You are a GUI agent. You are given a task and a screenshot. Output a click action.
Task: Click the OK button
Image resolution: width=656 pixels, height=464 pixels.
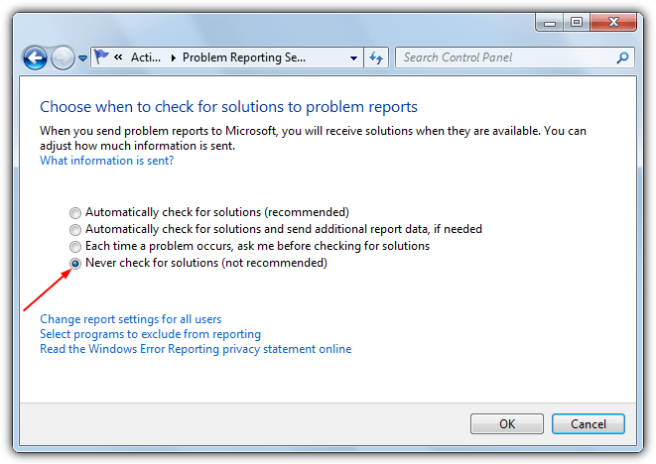507,424
